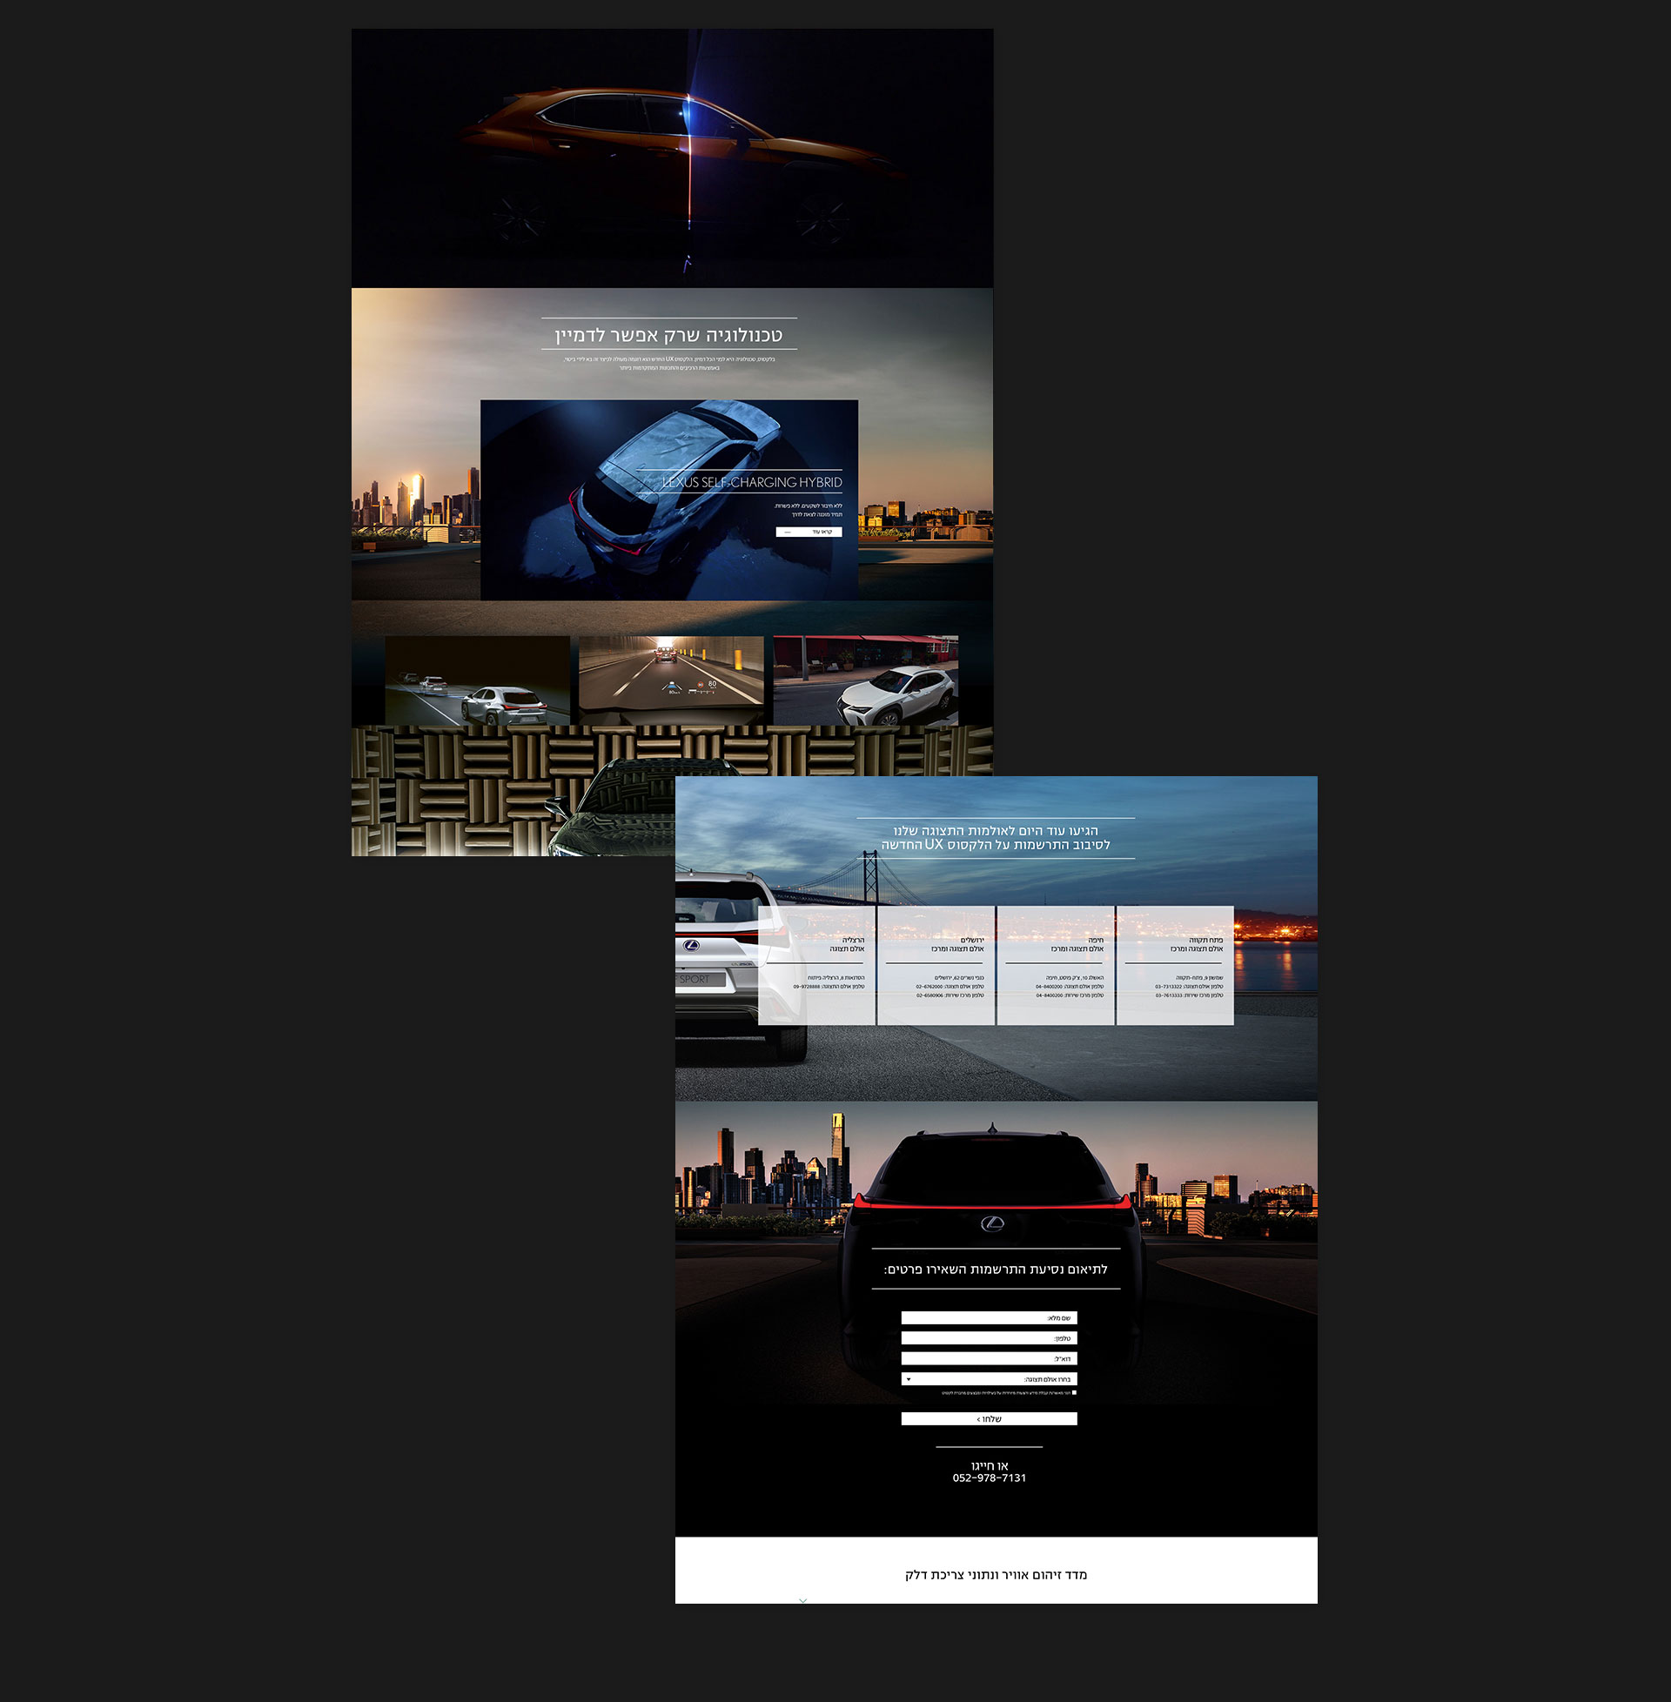Select the 'פתח תקווה' showroom card

pos(1175,965)
